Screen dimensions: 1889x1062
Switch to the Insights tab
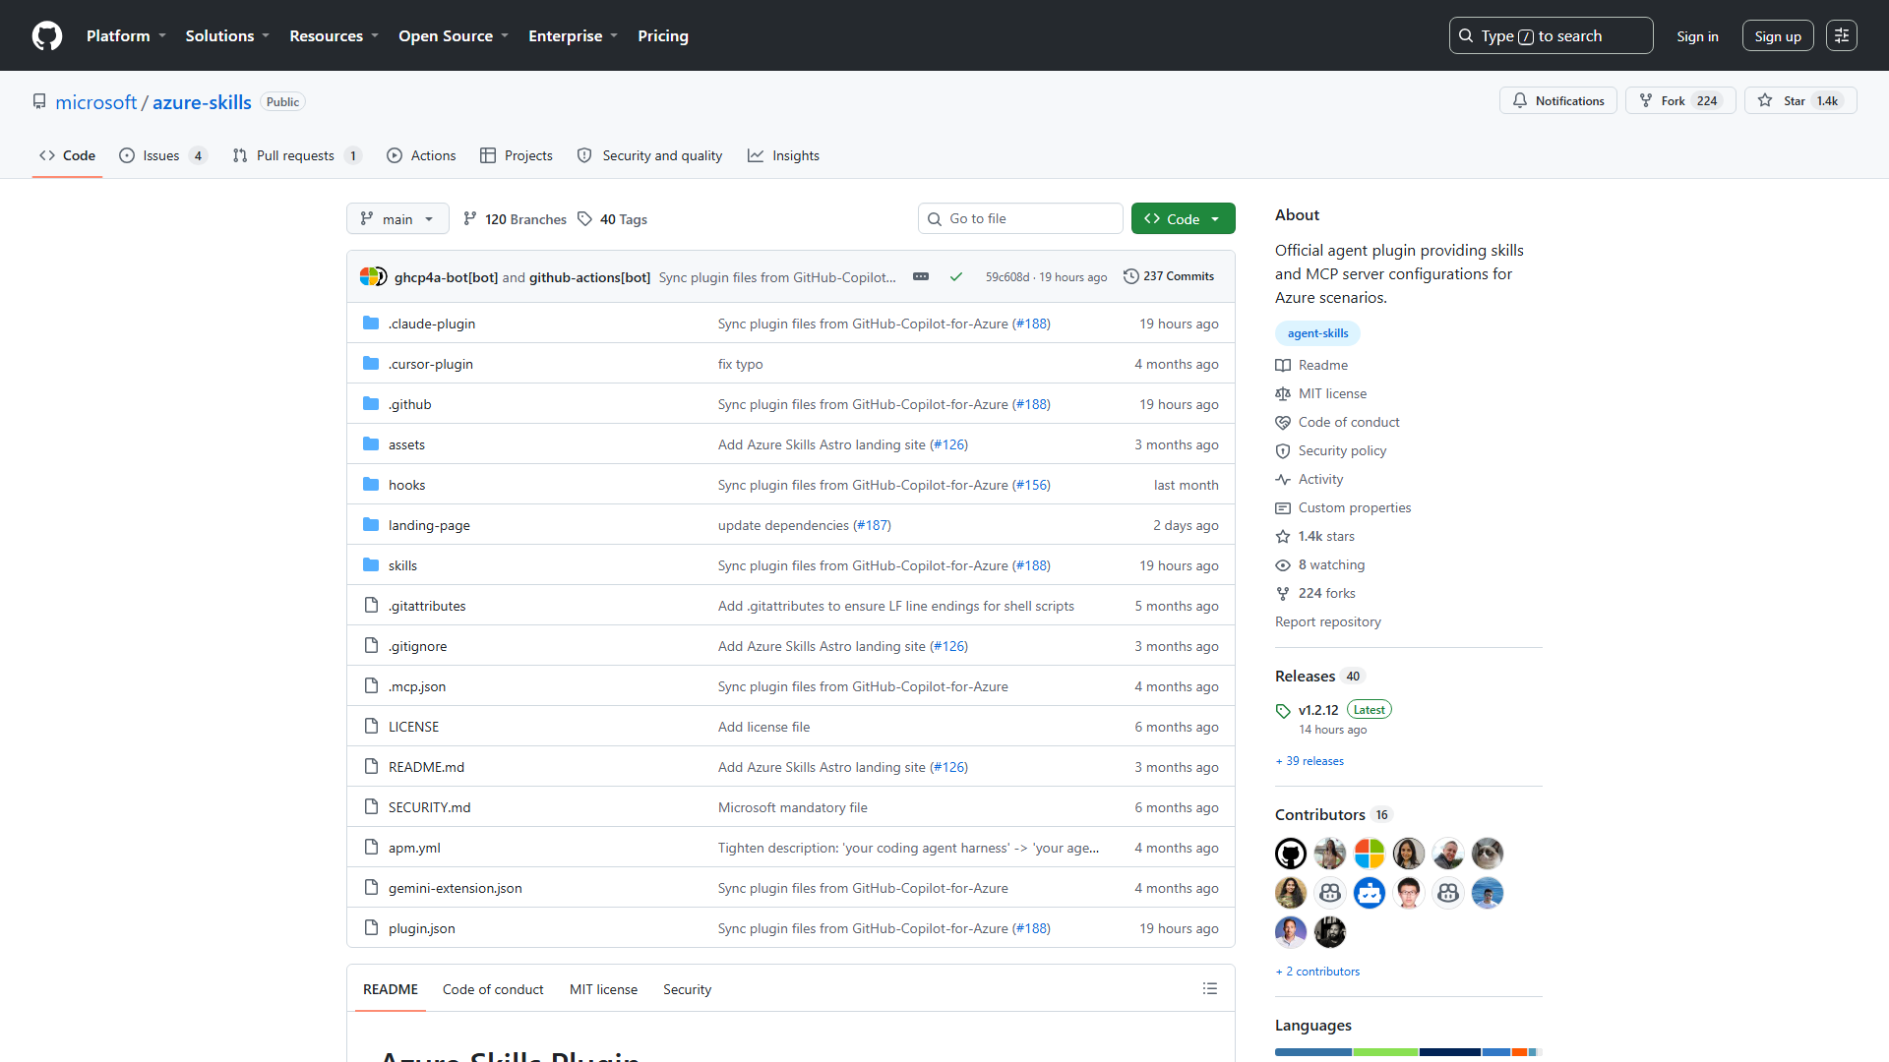point(784,155)
